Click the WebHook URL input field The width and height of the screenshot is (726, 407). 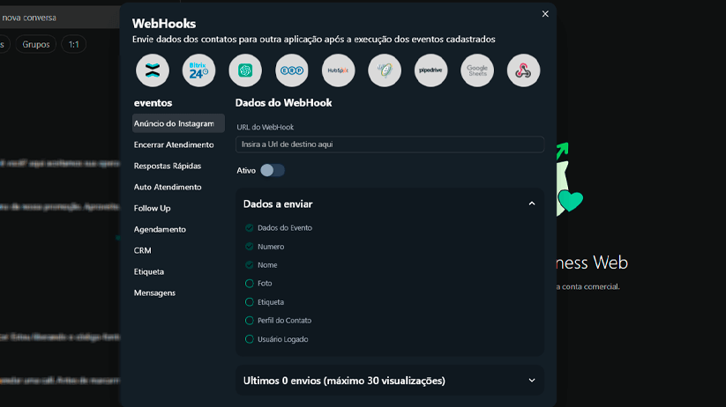pyautogui.click(x=389, y=144)
